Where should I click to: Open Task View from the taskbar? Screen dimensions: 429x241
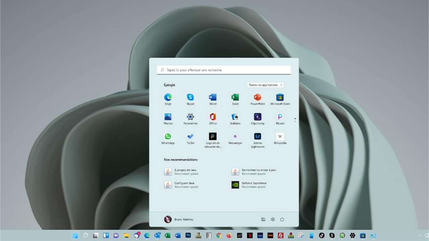(x=96, y=235)
